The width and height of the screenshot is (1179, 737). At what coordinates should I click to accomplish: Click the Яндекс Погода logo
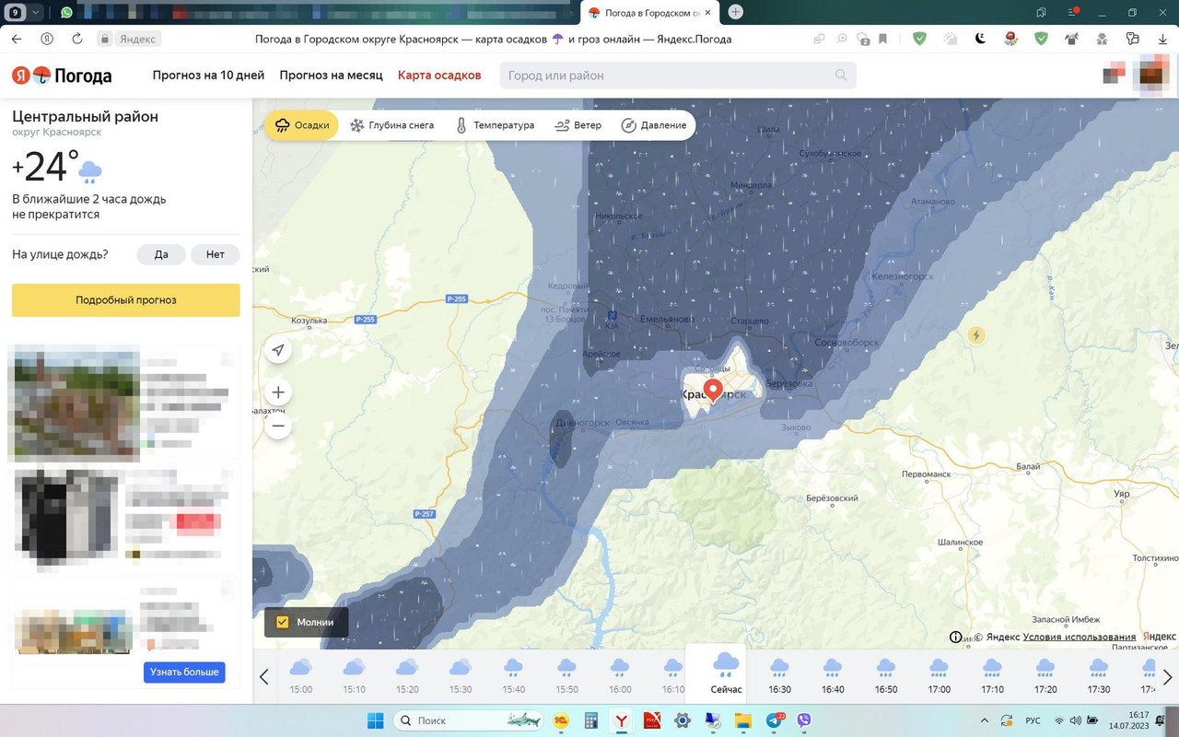(62, 76)
